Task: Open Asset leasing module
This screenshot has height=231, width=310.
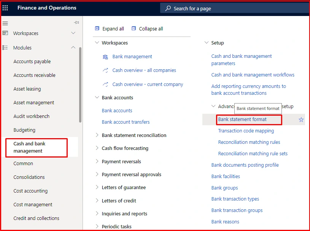Action: coord(27,89)
